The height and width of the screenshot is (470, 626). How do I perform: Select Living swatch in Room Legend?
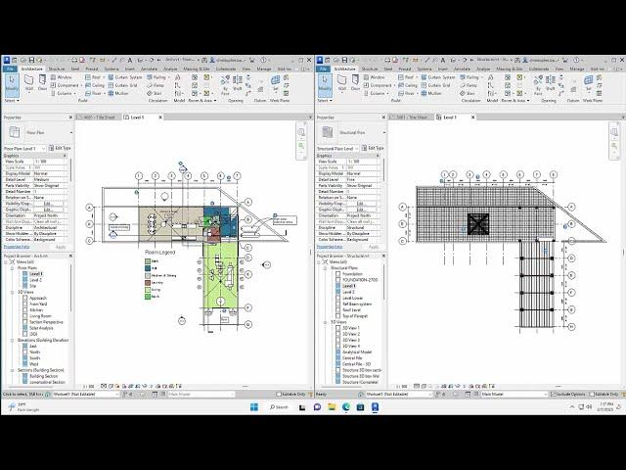[148, 290]
